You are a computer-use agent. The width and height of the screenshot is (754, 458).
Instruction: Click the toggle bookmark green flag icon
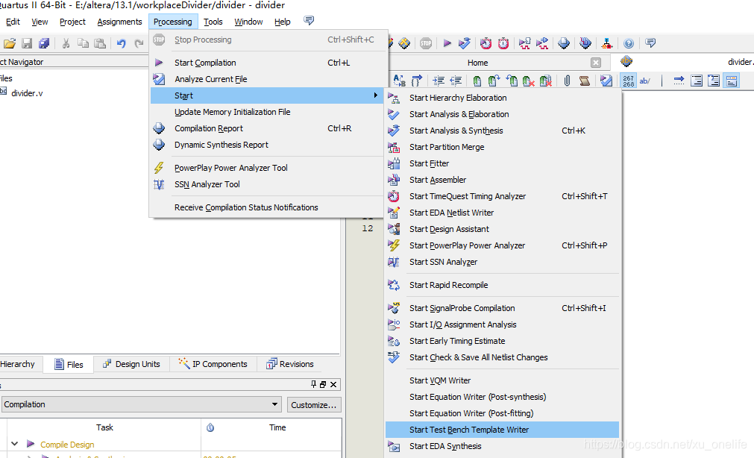pyautogui.click(x=477, y=81)
